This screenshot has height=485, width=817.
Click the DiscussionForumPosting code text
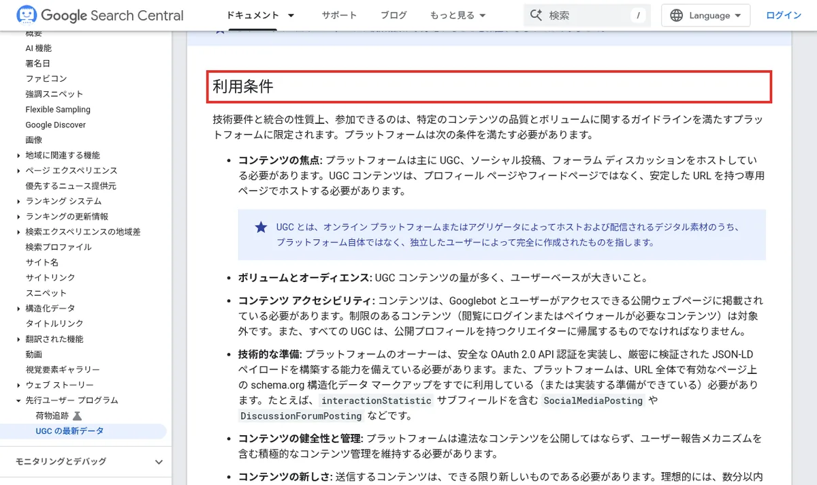[301, 416]
